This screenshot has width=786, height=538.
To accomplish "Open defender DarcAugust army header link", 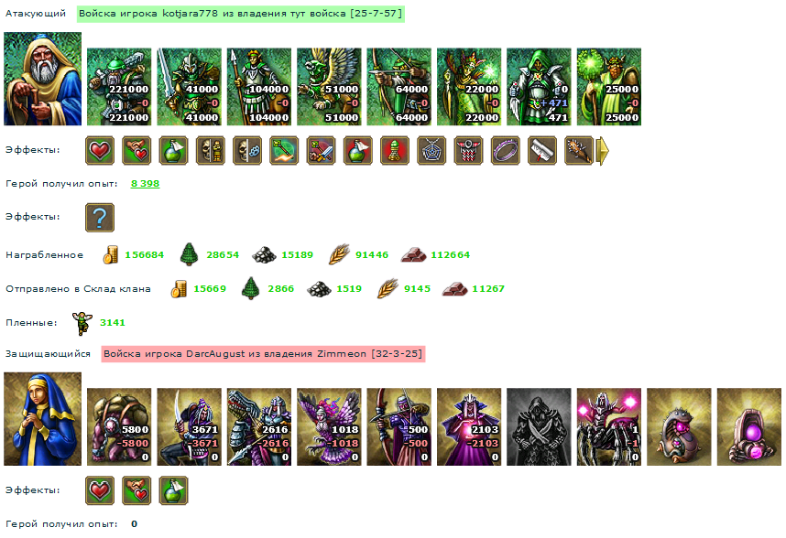I will [263, 354].
